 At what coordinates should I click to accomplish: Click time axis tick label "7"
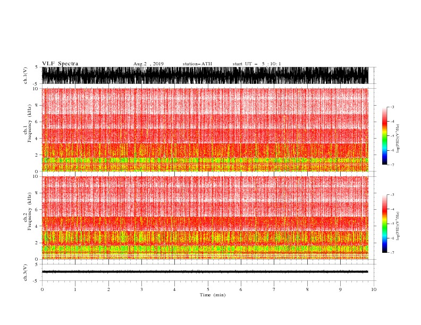274,289
